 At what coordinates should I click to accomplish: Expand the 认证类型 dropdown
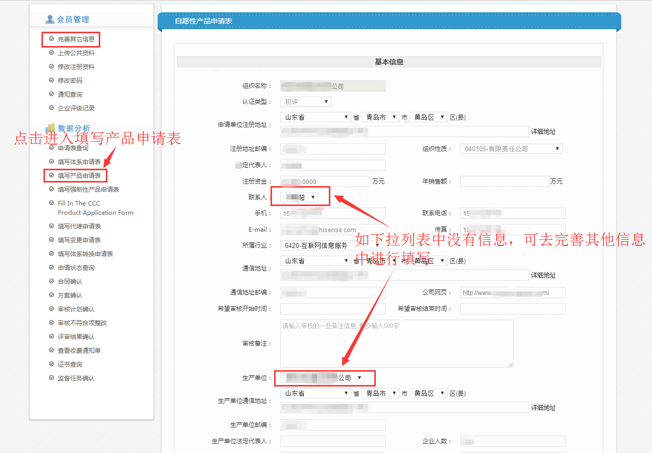(x=305, y=102)
